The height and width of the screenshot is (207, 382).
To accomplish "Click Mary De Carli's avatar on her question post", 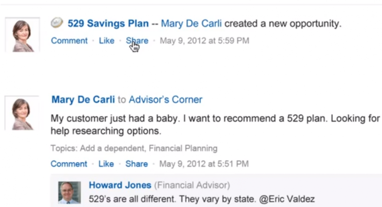I will (x=22, y=112).
